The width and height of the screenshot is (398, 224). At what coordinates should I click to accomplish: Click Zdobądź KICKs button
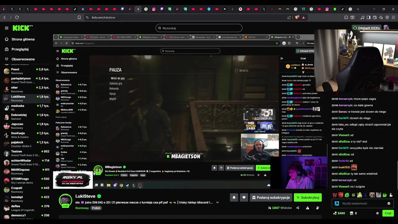point(367,28)
